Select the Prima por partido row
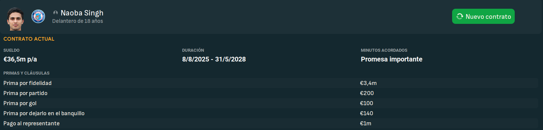Screen dimensions: 543x130 click(271, 93)
